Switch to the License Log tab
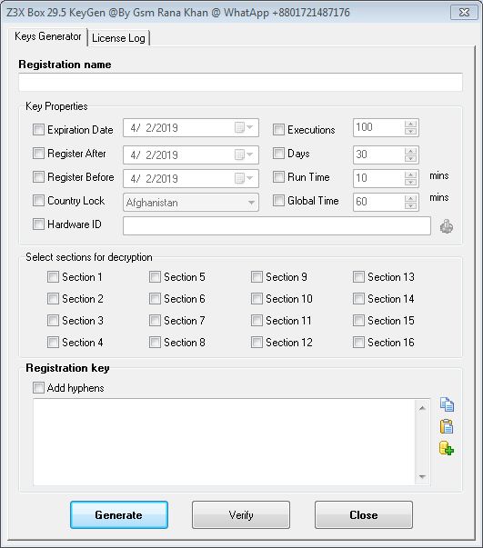483x548 pixels. [x=118, y=38]
